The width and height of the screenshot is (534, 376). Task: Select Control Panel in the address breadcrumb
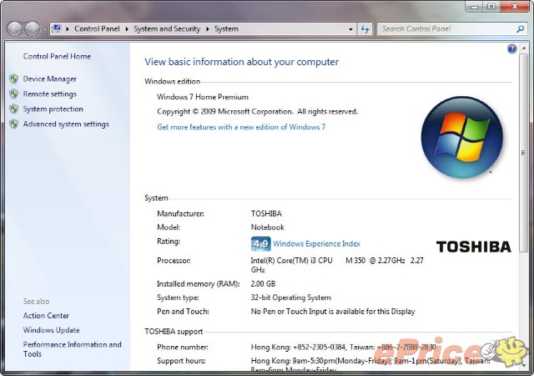tap(97, 29)
